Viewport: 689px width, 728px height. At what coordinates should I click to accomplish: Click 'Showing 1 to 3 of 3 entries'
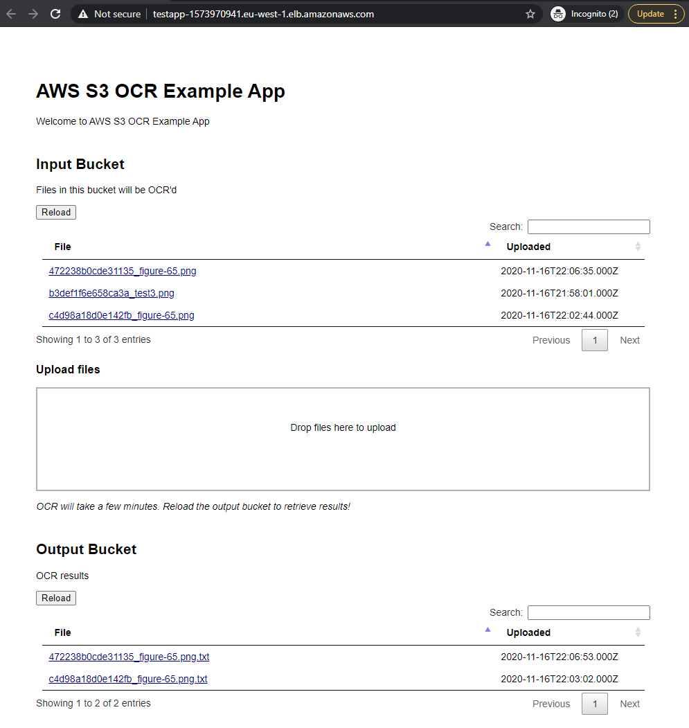pos(93,339)
